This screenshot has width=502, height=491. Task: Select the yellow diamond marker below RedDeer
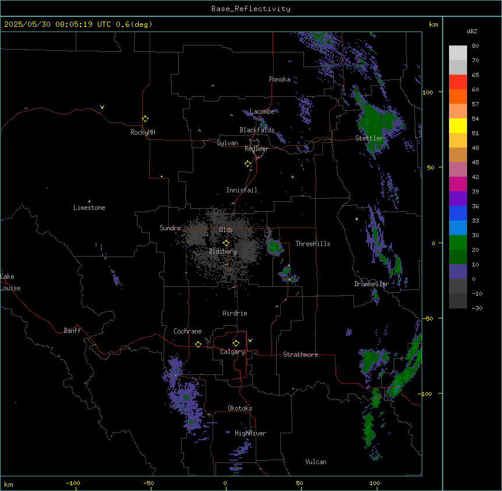[248, 163]
